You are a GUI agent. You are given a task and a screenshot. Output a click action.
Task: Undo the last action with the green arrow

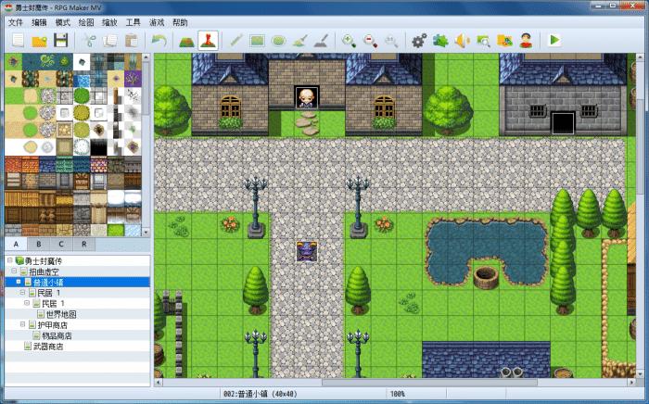159,41
